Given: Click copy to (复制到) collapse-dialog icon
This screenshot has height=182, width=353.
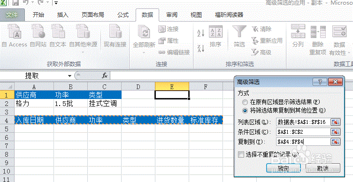Looking at the screenshot, I should point(335,142).
